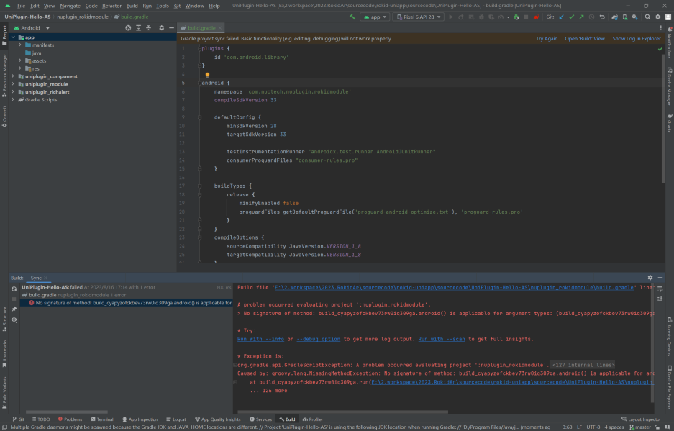Open project panel options gear
Image resolution: width=674 pixels, height=431 pixels.
click(x=162, y=28)
